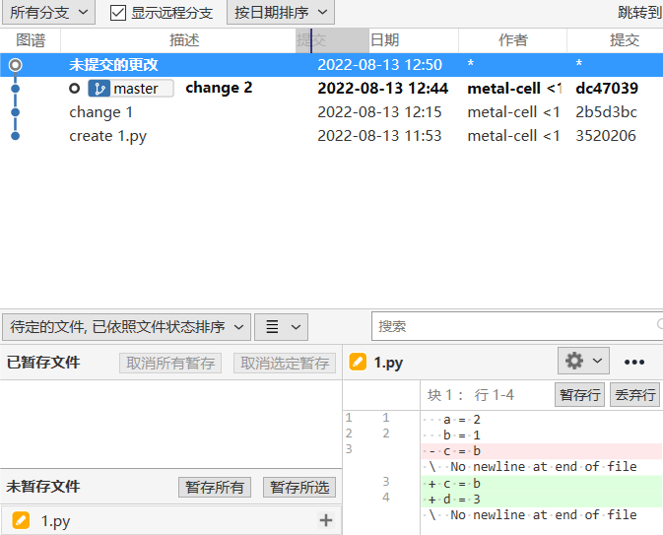Screen dimensions: 663x535
Task: Click the 描述 column header
Action: 184,40
